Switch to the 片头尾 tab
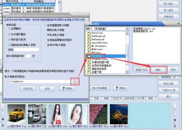Viewport: 182px width, 130px height. (x=140, y=98)
